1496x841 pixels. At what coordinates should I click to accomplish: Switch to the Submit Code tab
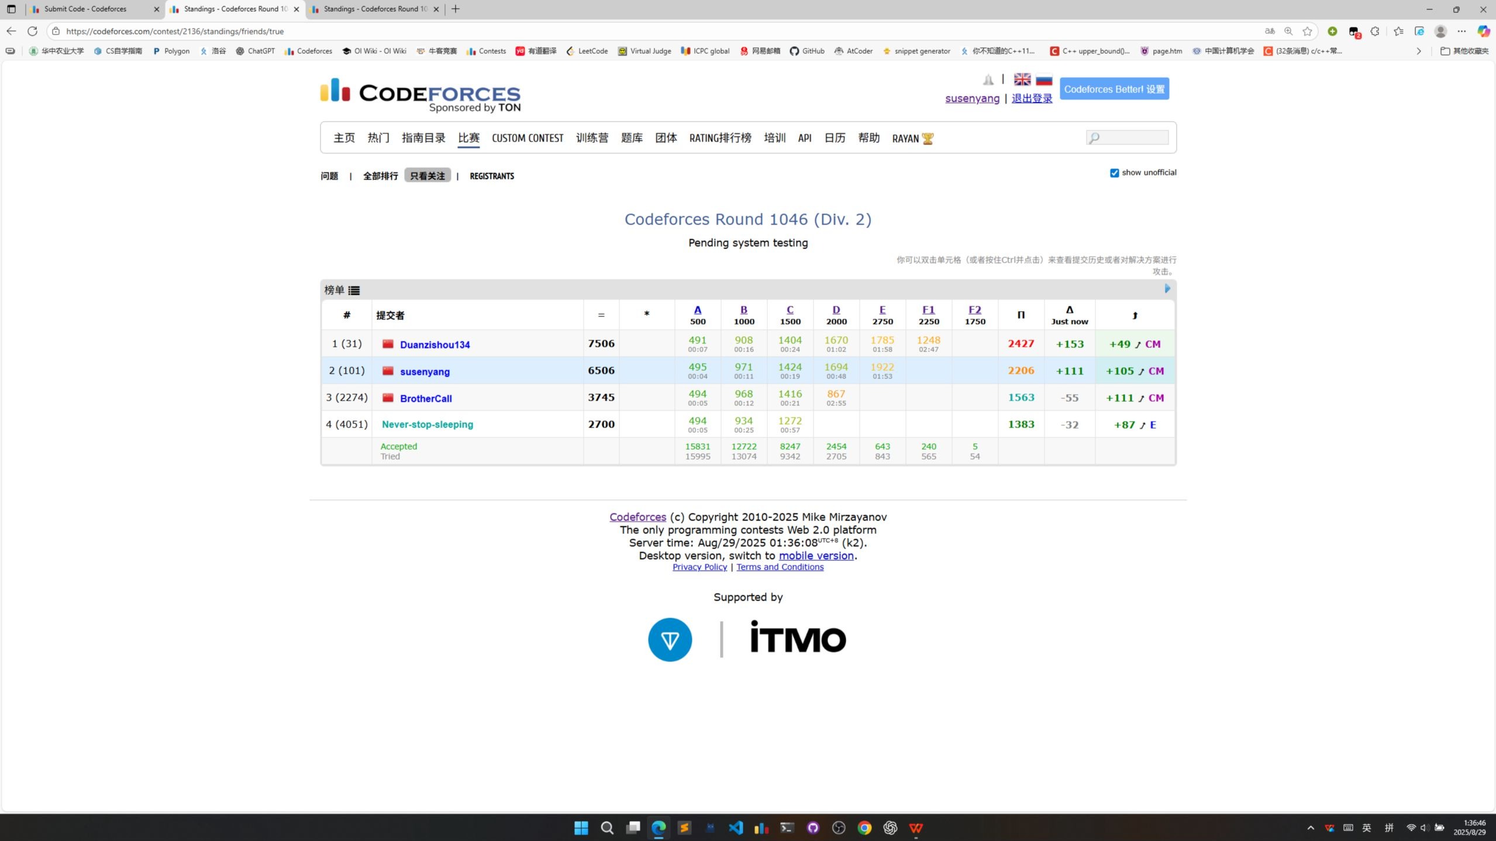click(95, 9)
